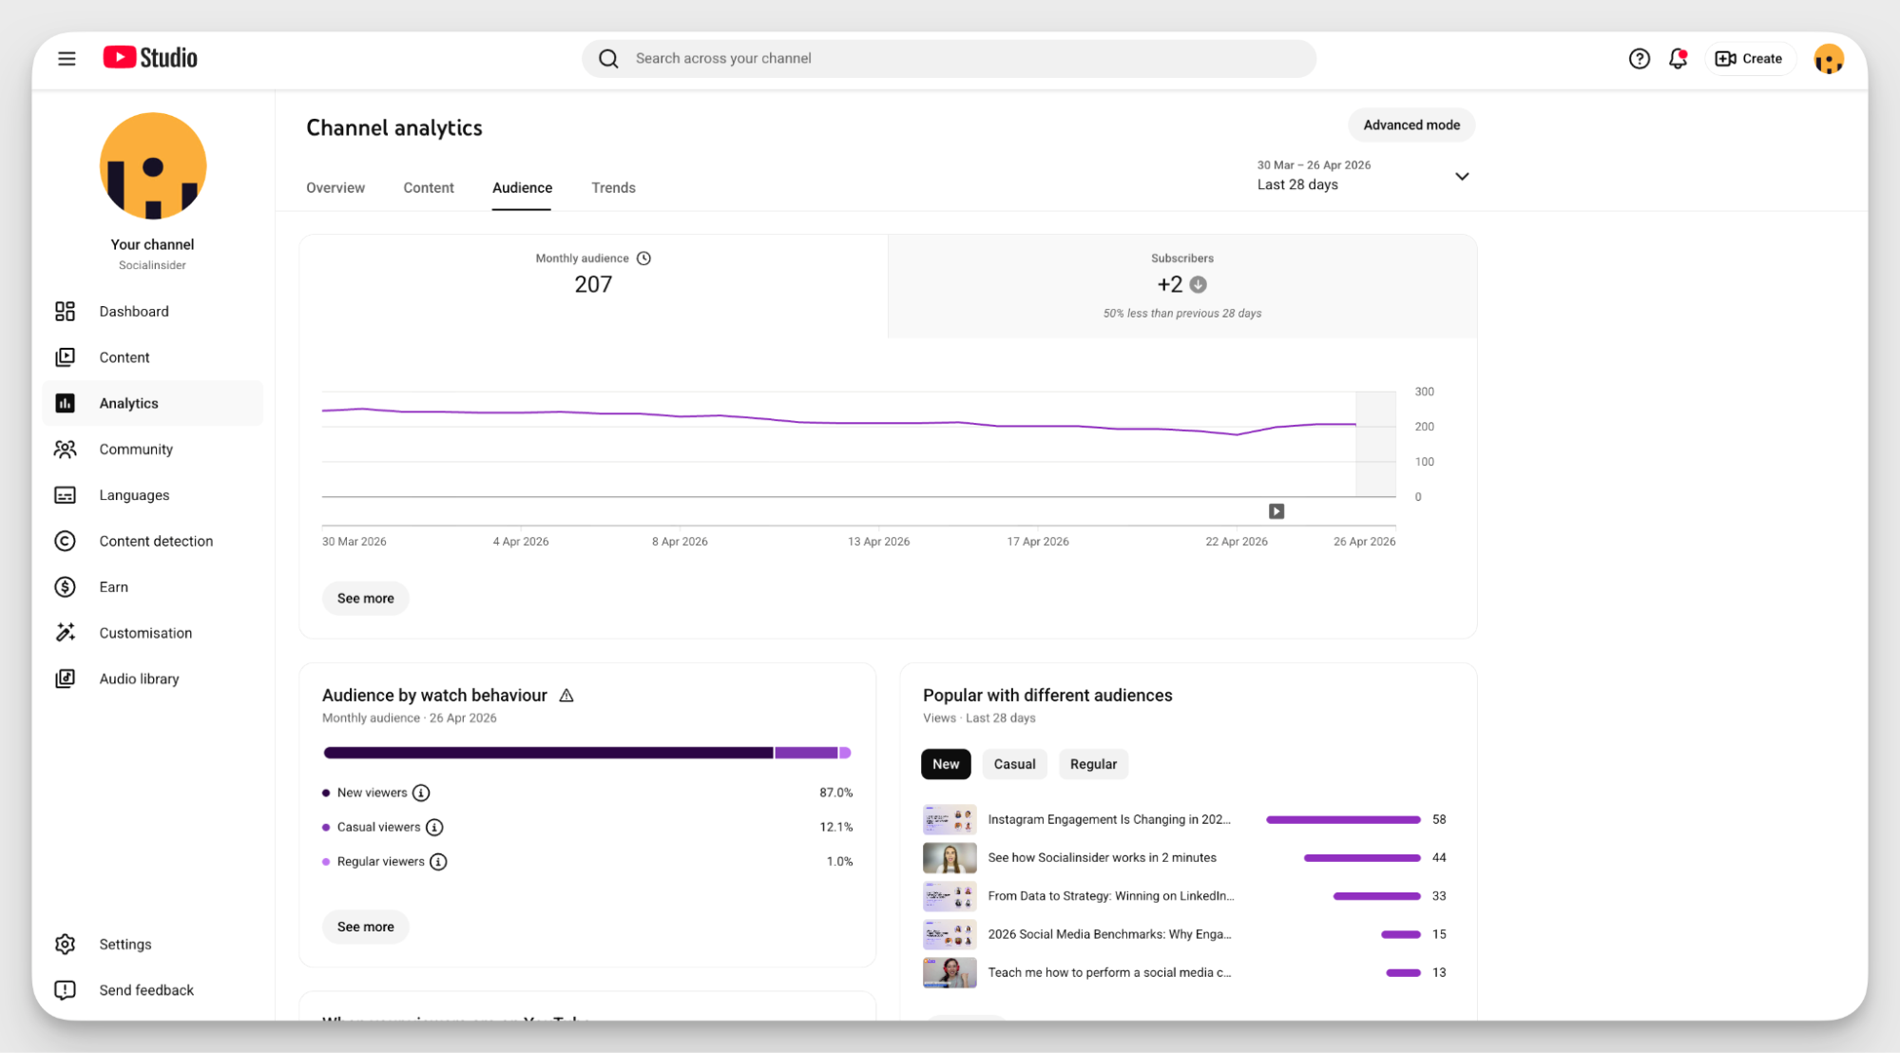
Task: Click the 207 monthly audience value
Action: coord(593,285)
